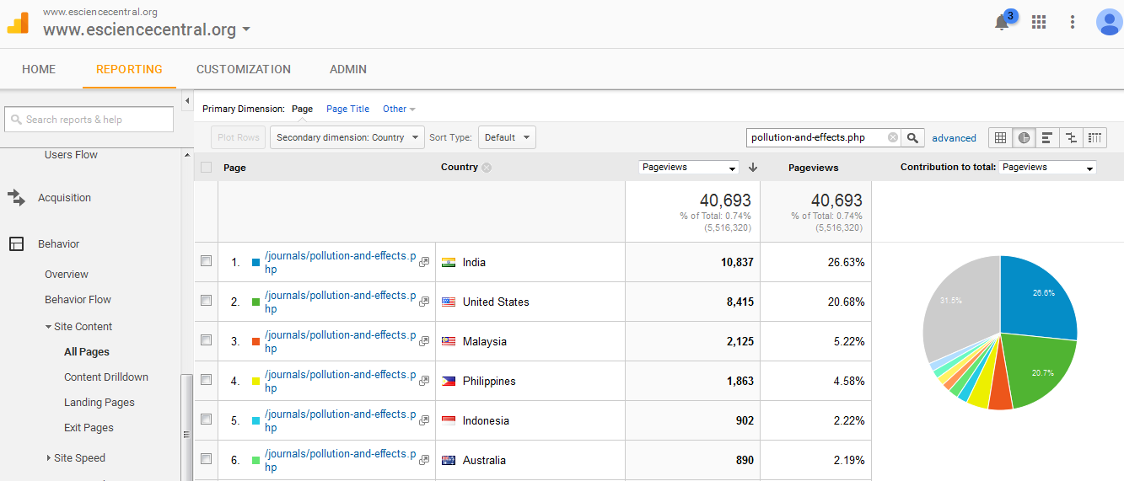Switch to pie chart percentage view
This screenshot has width=1124, height=481.
point(1024,137)
